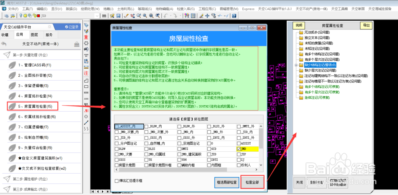Click the circle point tool icon

[x=86, y=117]
